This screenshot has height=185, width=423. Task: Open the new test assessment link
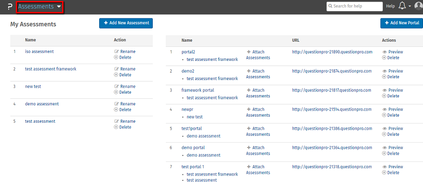click(x=33, y=86)
